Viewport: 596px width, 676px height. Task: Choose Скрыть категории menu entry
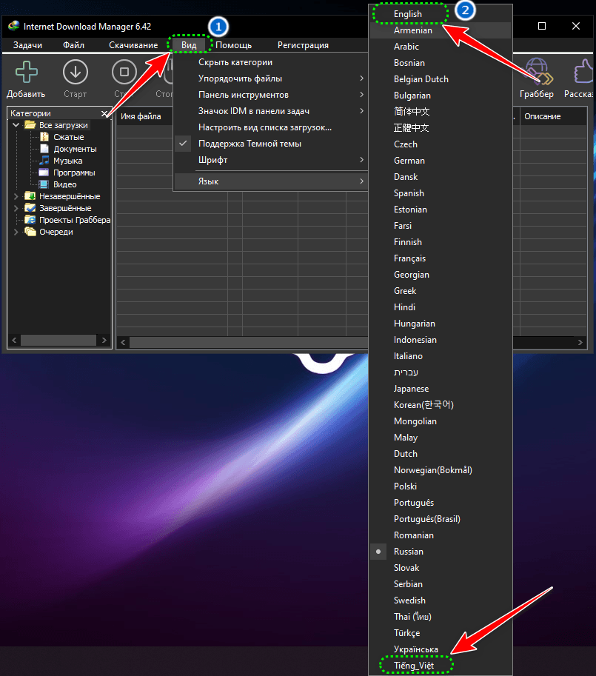pyautogui.click(x=271, y=62)
